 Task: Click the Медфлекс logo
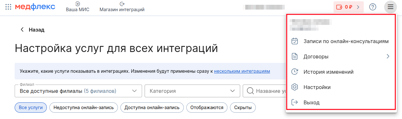tap(35, 7)
